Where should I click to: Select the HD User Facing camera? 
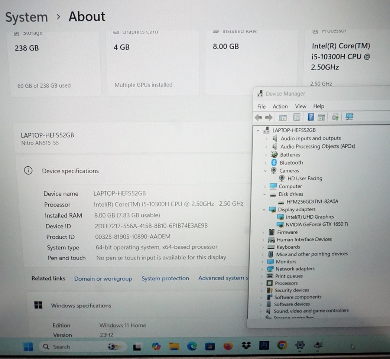[x=305, y=178]
